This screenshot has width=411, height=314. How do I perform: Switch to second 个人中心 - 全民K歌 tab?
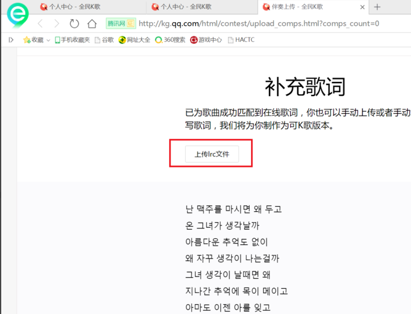[x=182, y=7]
